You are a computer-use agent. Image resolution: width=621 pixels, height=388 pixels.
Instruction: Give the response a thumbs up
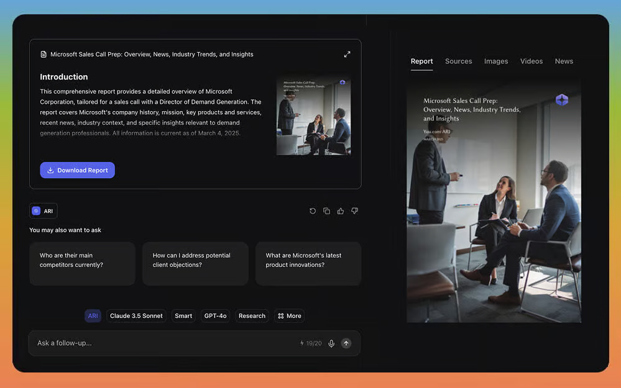(x=341, y=211)
